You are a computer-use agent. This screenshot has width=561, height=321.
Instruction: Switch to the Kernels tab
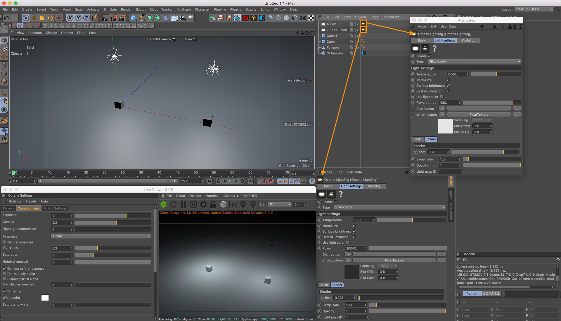(x=8, y=208)
